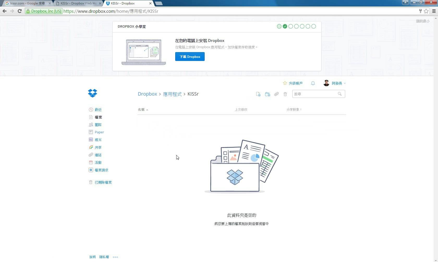Viewport: 438px width, 262px height.
Task: Click the rainbow sharing icon
Action: (x=91, y=147)
